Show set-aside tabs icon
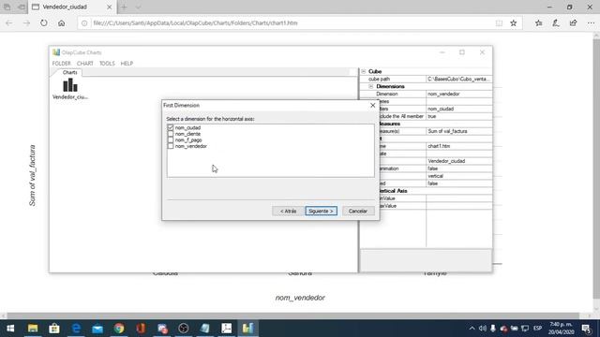The image size is (600, 337). [x=7, y=7]
